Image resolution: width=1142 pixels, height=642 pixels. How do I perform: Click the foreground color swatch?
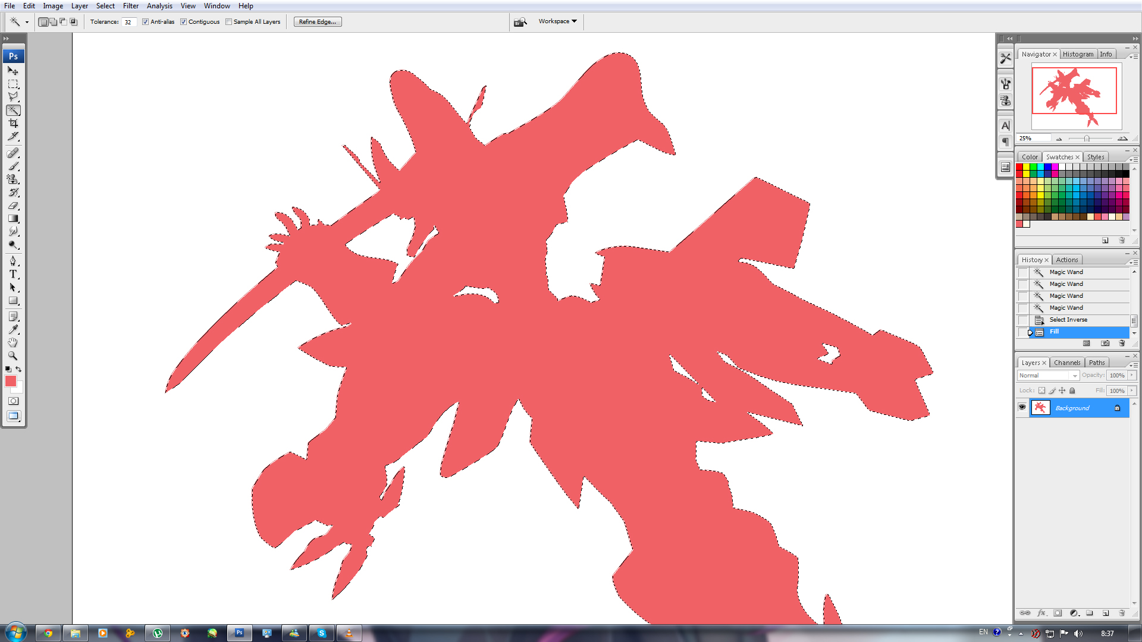(11, 382)
